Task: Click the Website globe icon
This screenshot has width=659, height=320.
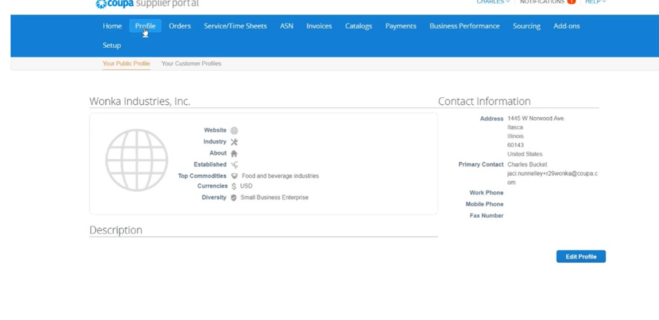Action: 234,131
